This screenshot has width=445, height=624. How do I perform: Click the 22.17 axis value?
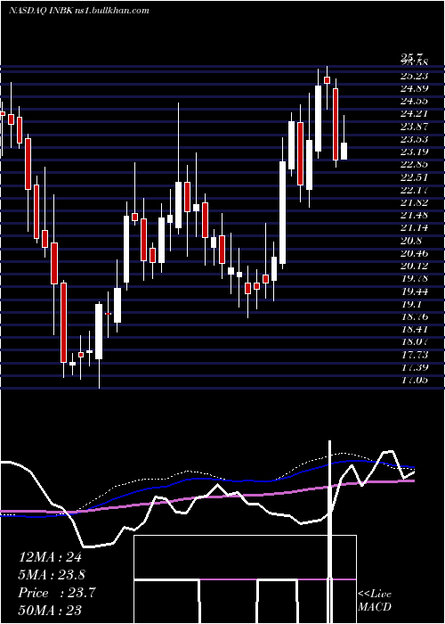(x=413, y=191)
